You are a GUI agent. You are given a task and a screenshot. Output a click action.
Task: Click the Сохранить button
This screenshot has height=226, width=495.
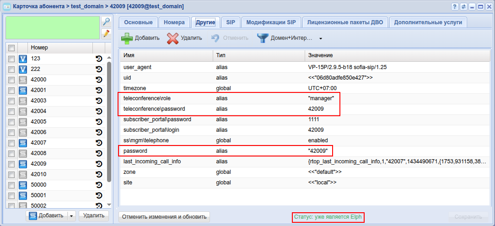pyautogui.click(x=468, y=217)
